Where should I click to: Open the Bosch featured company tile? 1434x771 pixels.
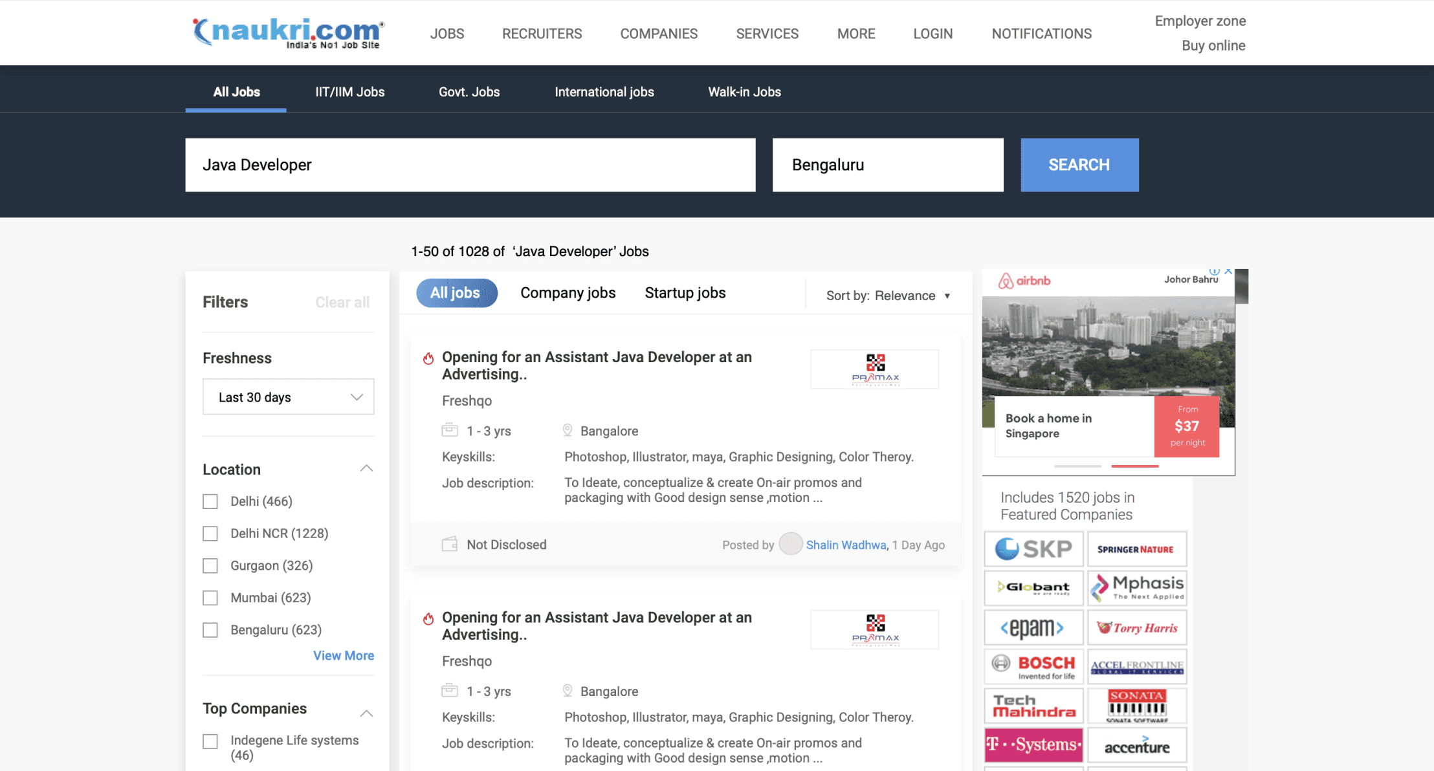click(1033, 666)
